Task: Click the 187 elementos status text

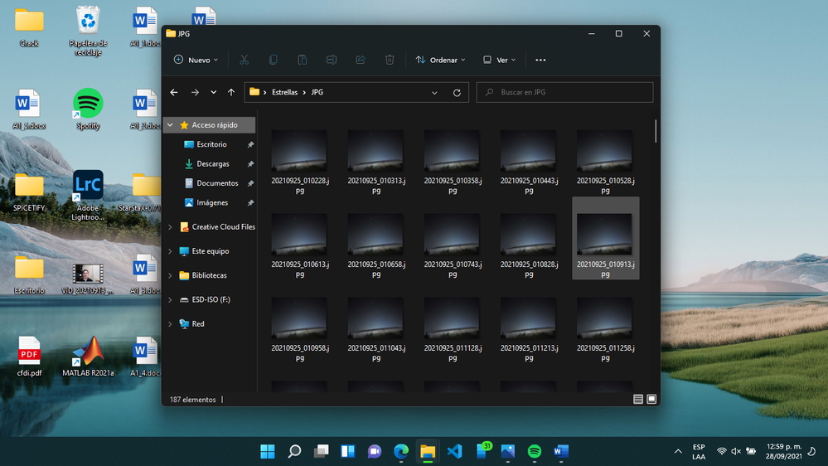Action: pyautogui.click(x=193, y=400)
